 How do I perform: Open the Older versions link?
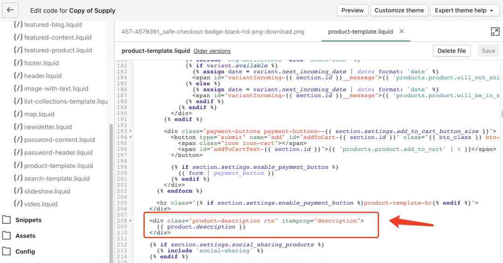(212, 51)
